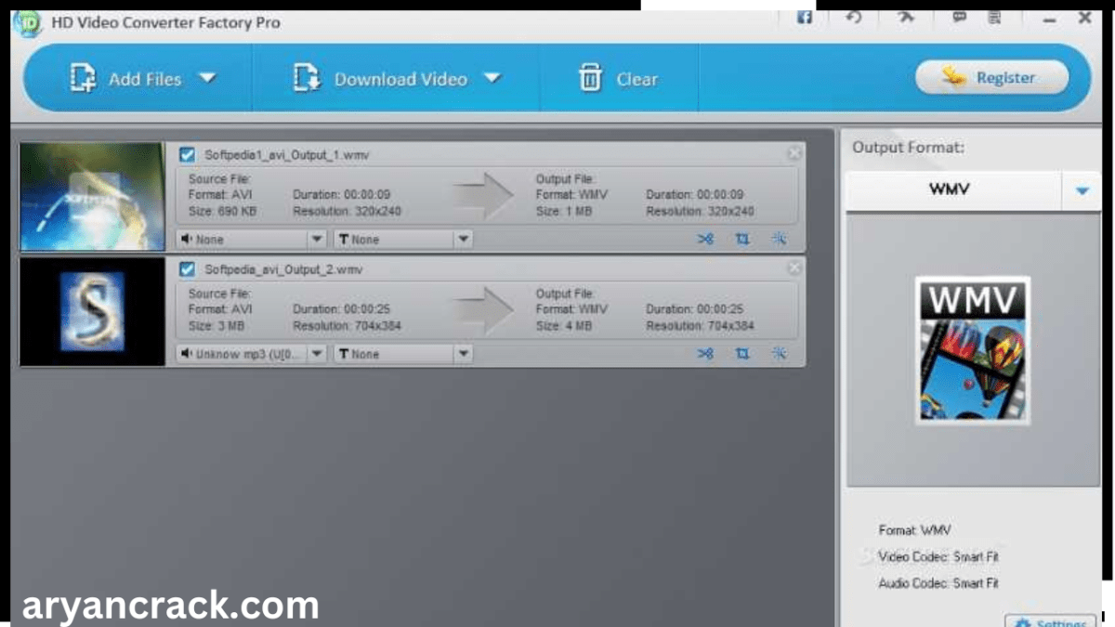Select the Softpedia_avi_Output_2.wmv video thumbnail
The image size is (1115, 627).
(x=92, y=311)
